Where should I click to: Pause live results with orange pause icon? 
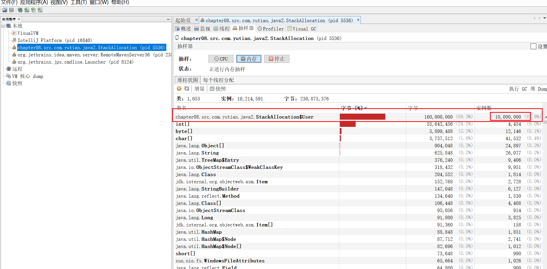pos(179,89)
